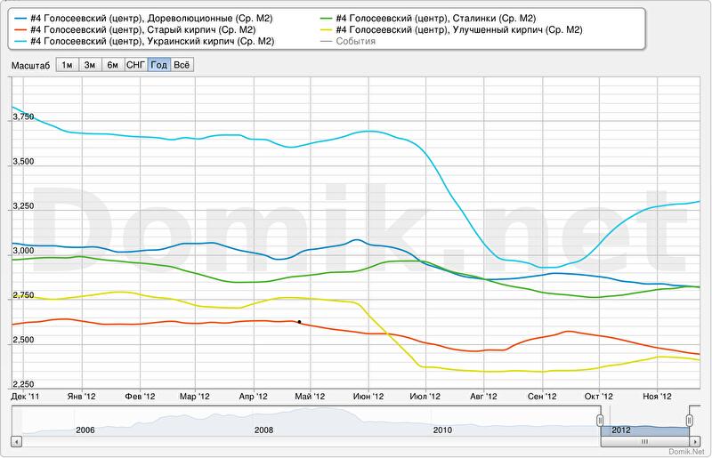Select the 6м zoom button
The image size is (712, 458).
click(113, 65)
